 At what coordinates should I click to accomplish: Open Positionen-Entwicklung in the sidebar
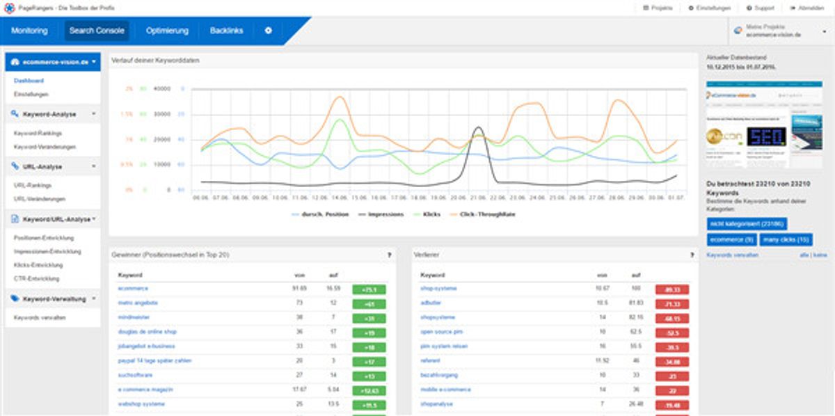43,238
